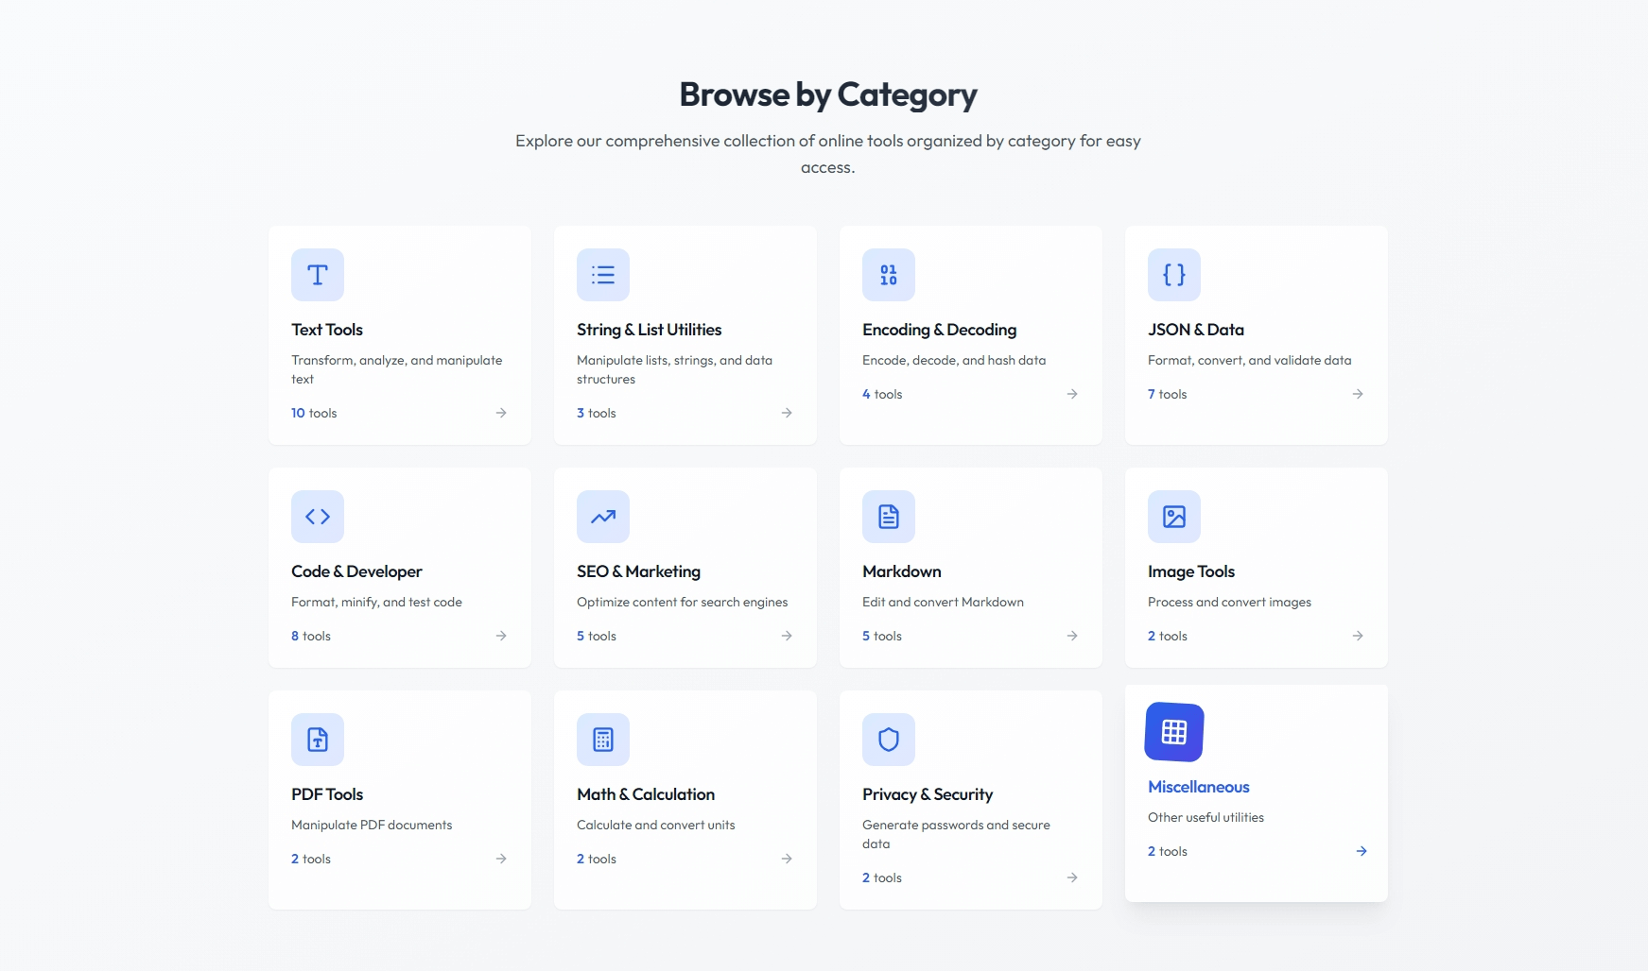Click the PDF Tools file icon

click(x=318, y=740)
